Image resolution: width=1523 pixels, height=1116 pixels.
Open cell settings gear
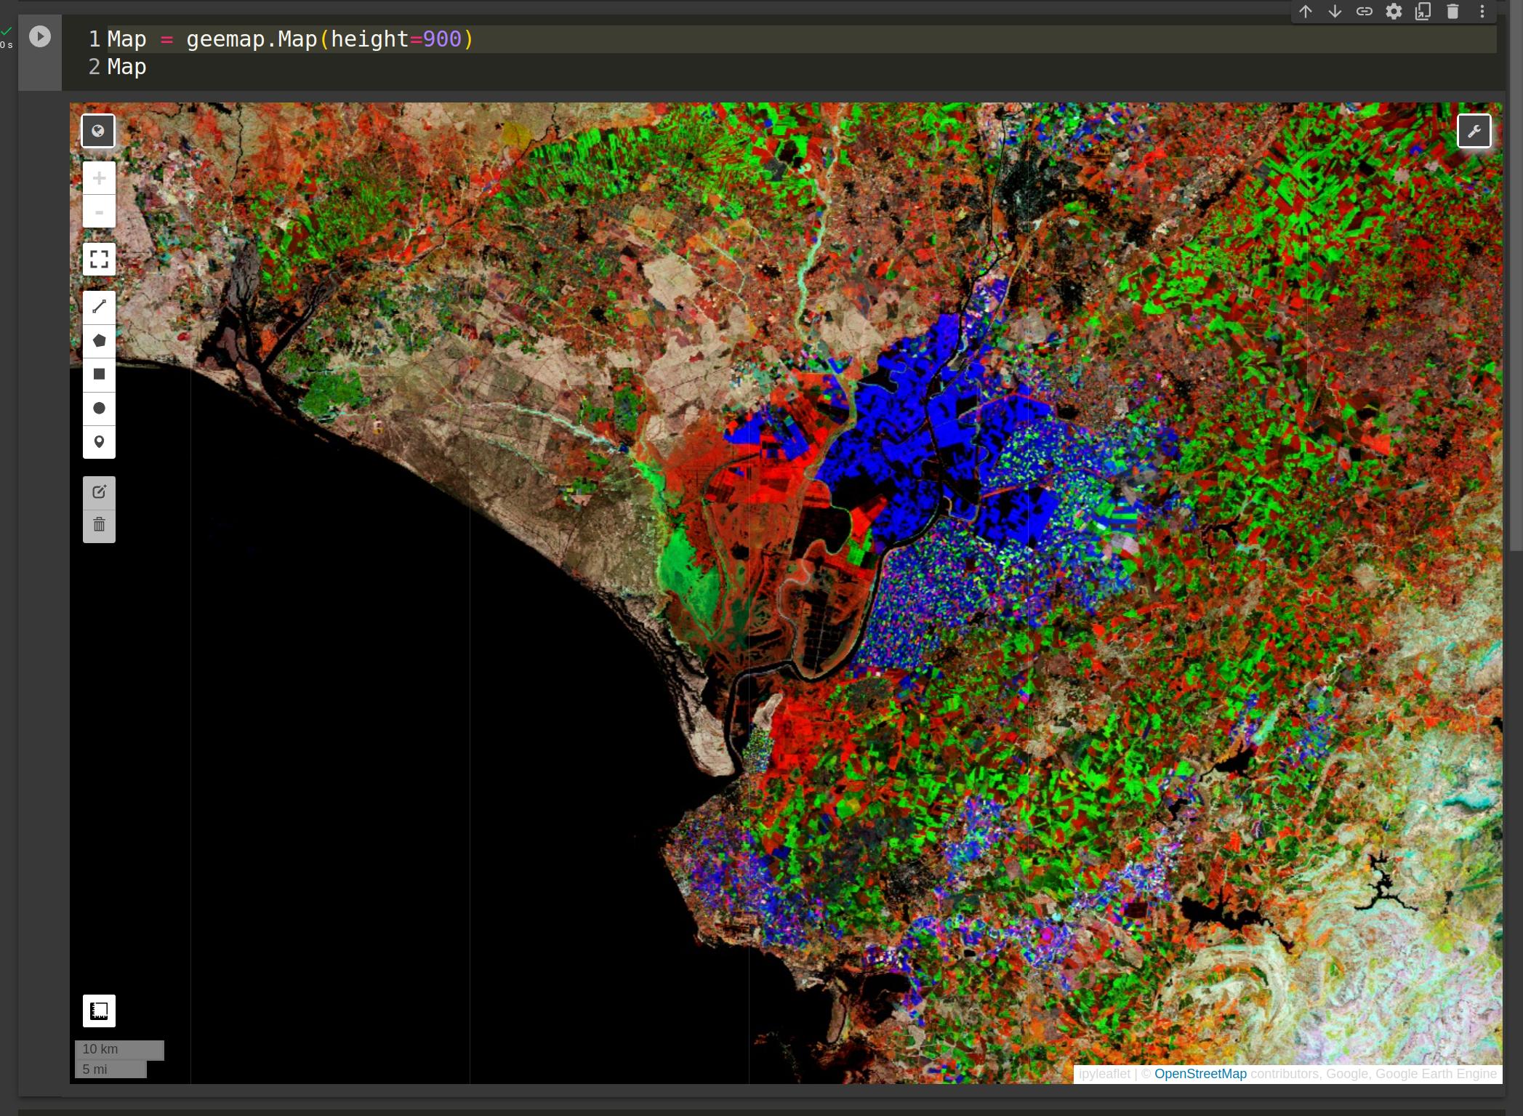[1394, 12]
